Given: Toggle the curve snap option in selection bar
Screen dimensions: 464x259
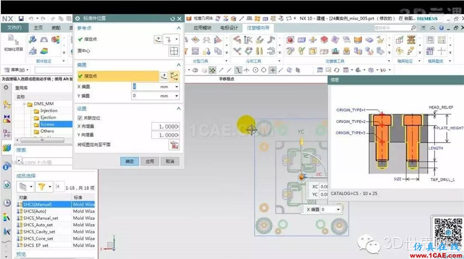Looking at the screenshot, I should (x=237, y=70).
